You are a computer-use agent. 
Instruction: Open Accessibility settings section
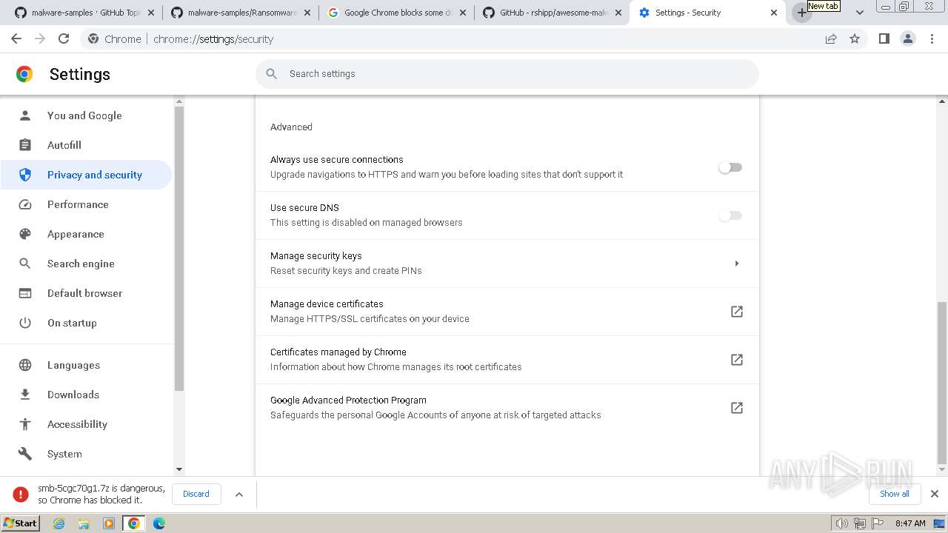point(86,424)
